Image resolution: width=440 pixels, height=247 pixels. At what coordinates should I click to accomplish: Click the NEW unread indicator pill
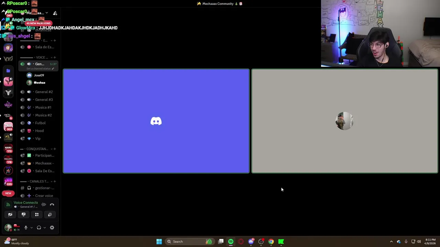(x=8, y=193)
